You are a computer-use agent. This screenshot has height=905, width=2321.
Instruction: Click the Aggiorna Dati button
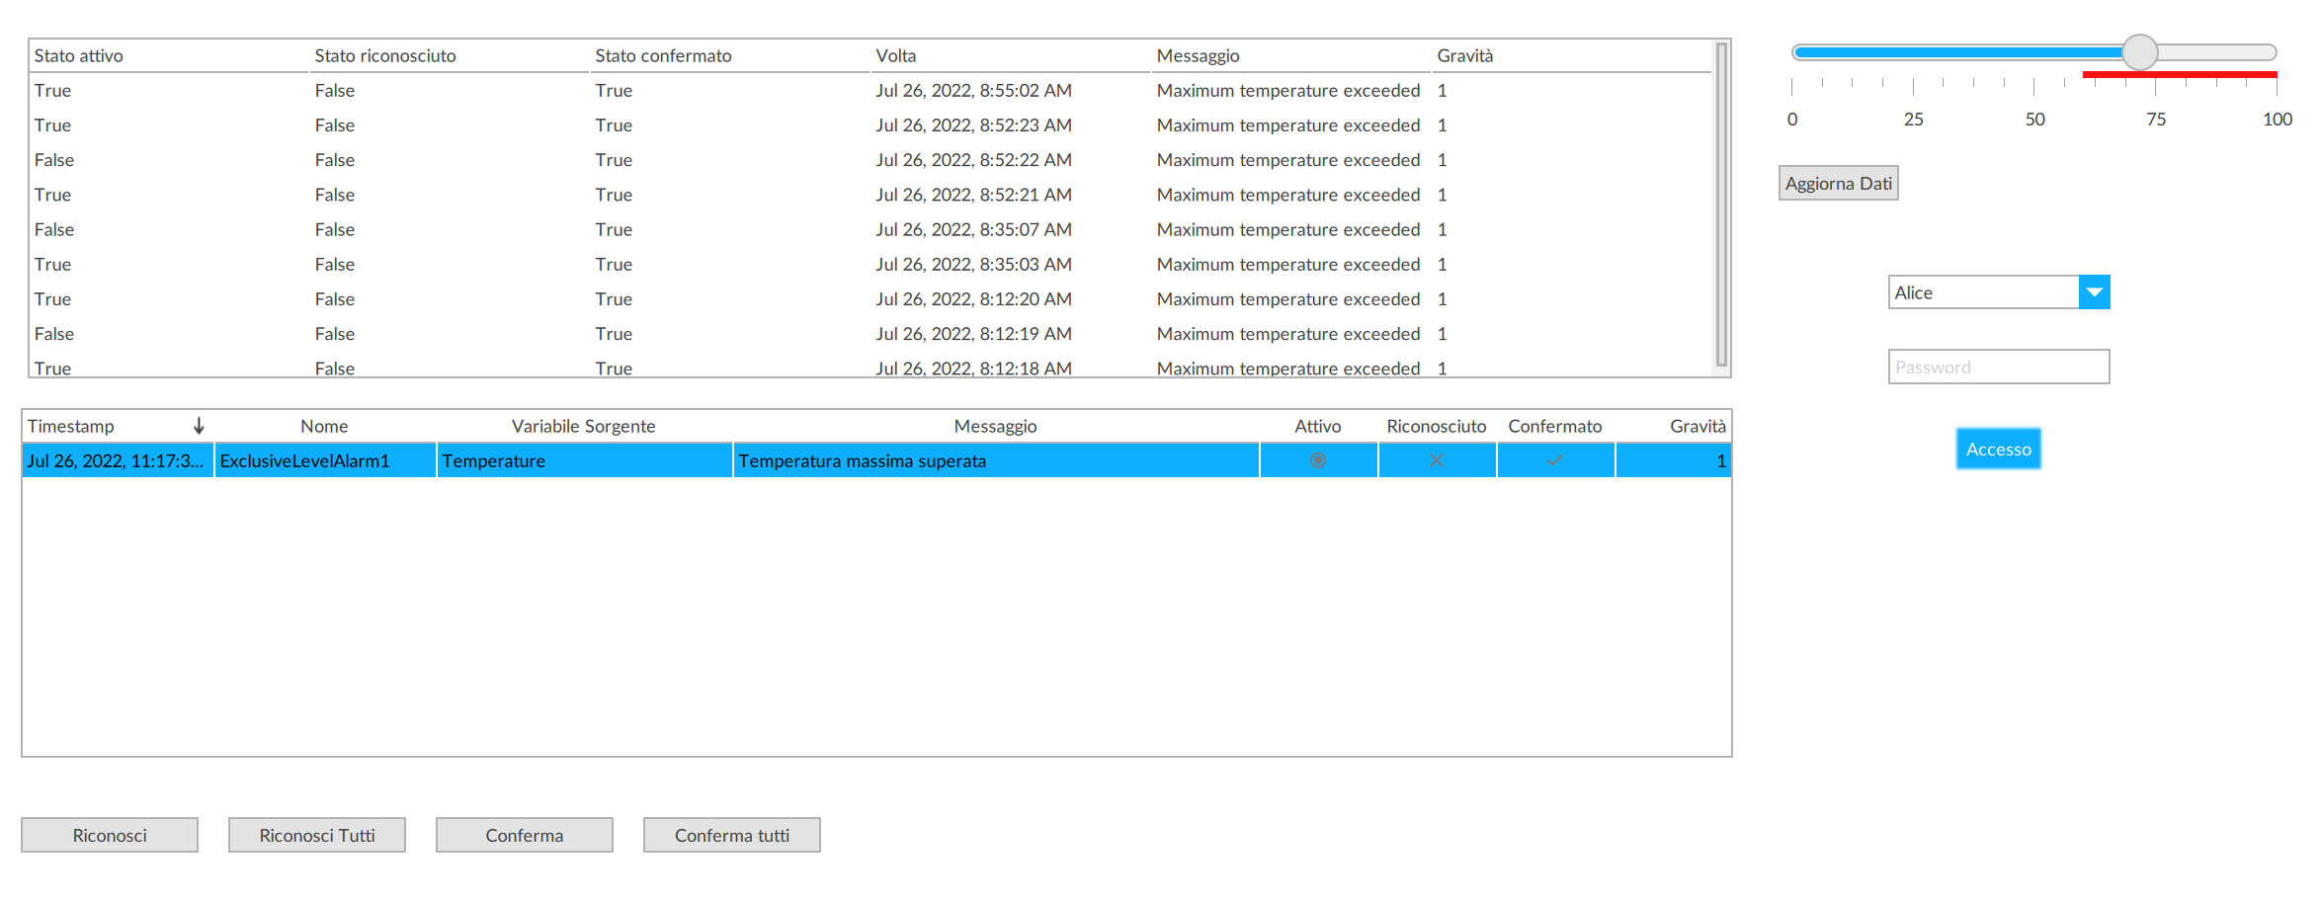pyautogui.click(x=1838, y=184)
